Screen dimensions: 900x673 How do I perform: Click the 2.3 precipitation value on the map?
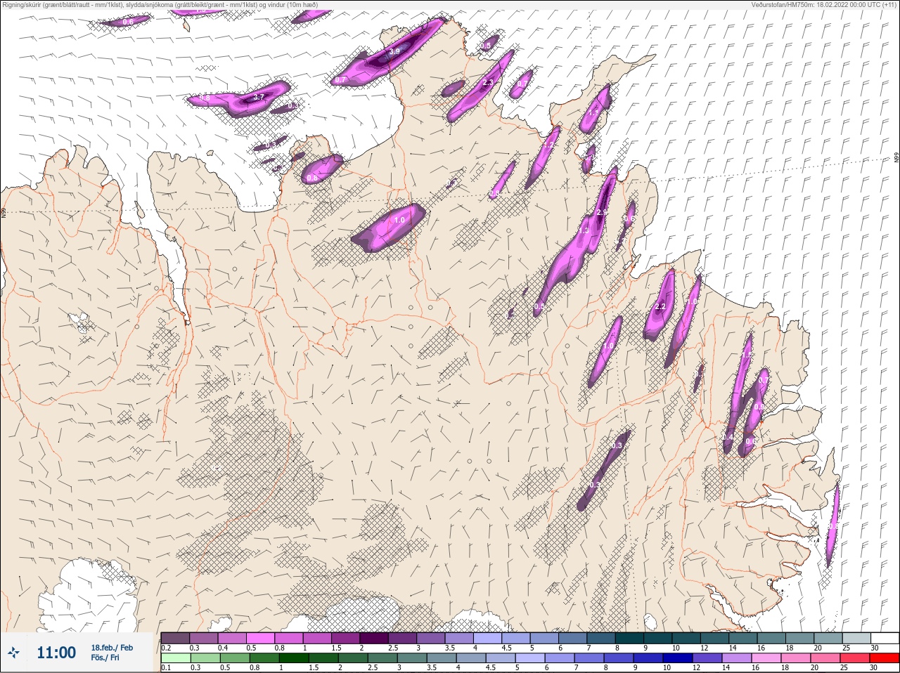coord(489,83)
